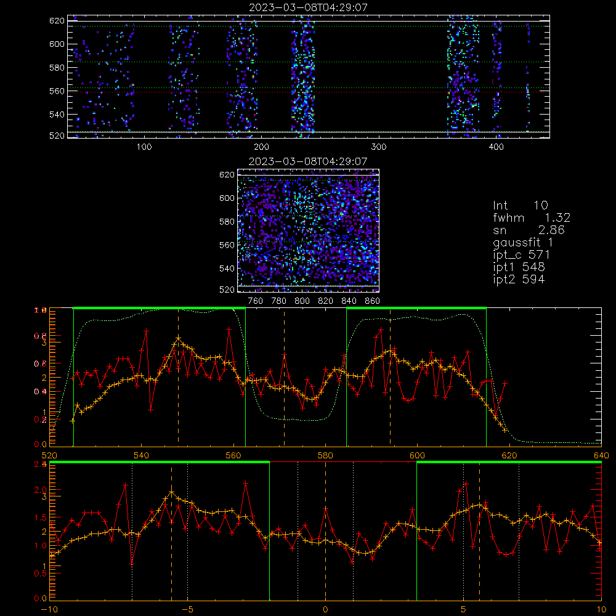Click x-axis label 5 on bottom plot
Image resolution: width=616 pixels, height=616 pixels.
pos(464,610)
